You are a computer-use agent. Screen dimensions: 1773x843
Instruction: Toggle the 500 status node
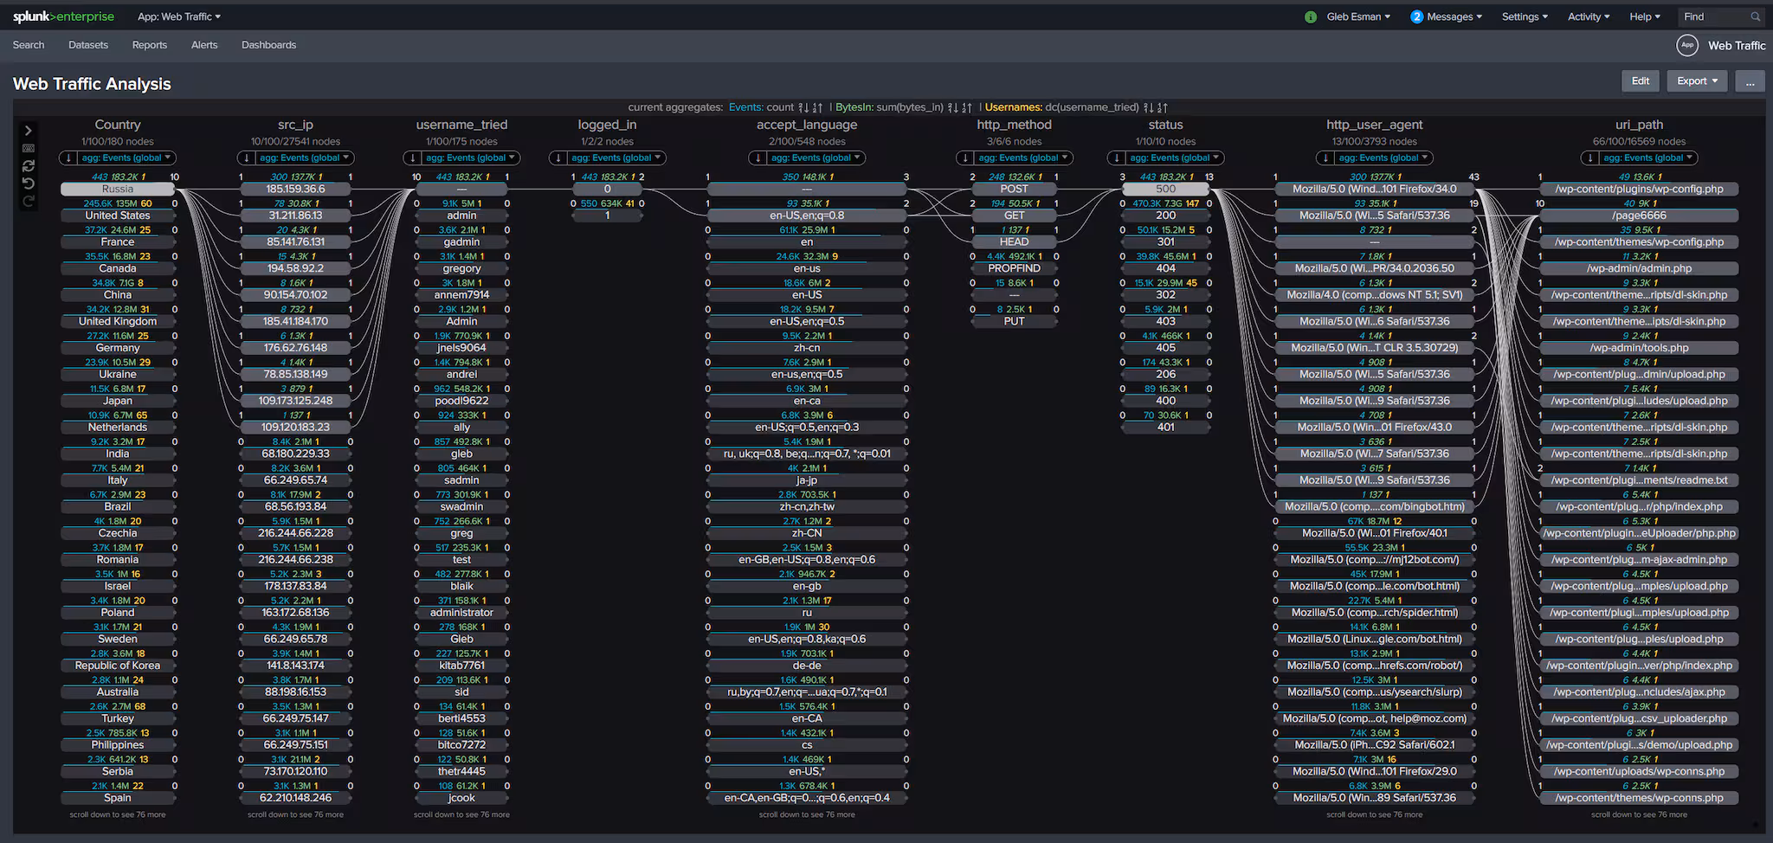coord(1165,189)
